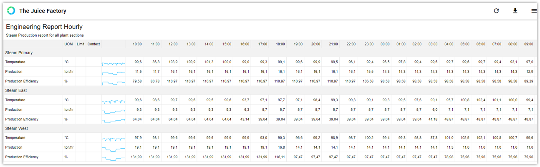Click the Context column header
This screenshot has width=540, height=167.
(x=93, y=44)
